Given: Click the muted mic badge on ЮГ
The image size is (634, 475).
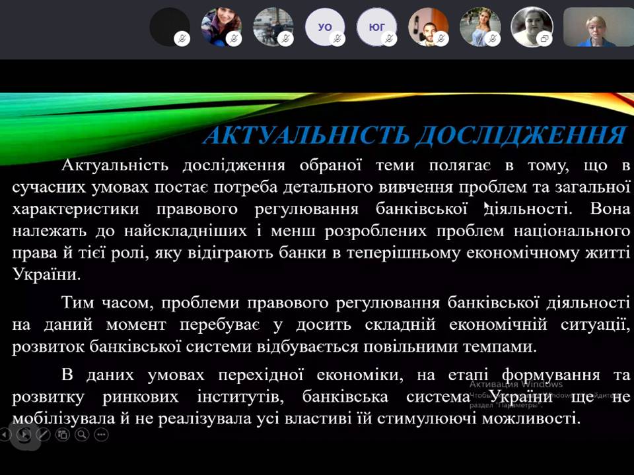Looking at the screenshot, I should (389, 39).
